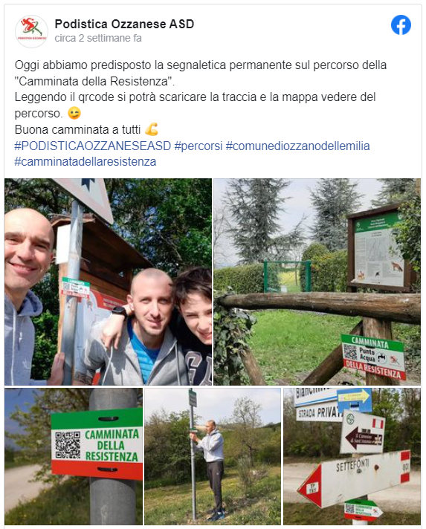Select the 'Buona camminata a tutti' line
The image size is (426, 529).
pyautogui.click(x=77, y=129)
